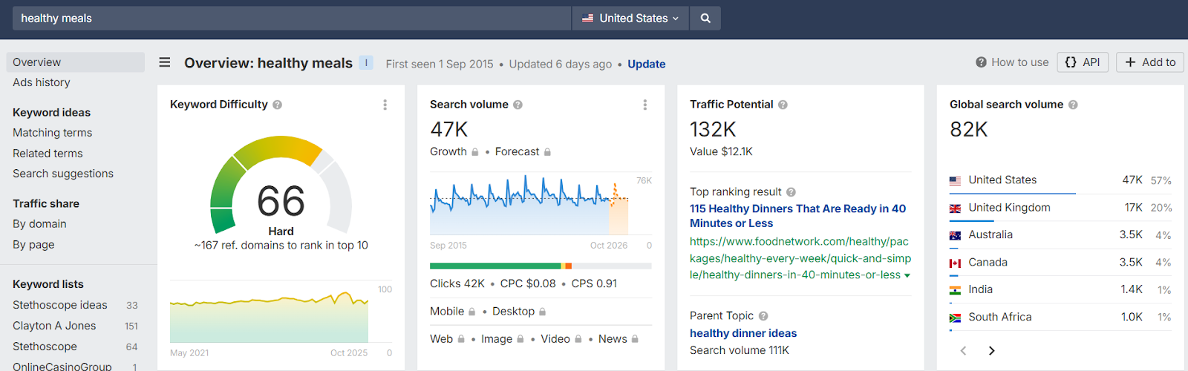Click the Forecast lock icon
The width and height of the screenshot is (1188, 371).
click(x=547, y=152)
